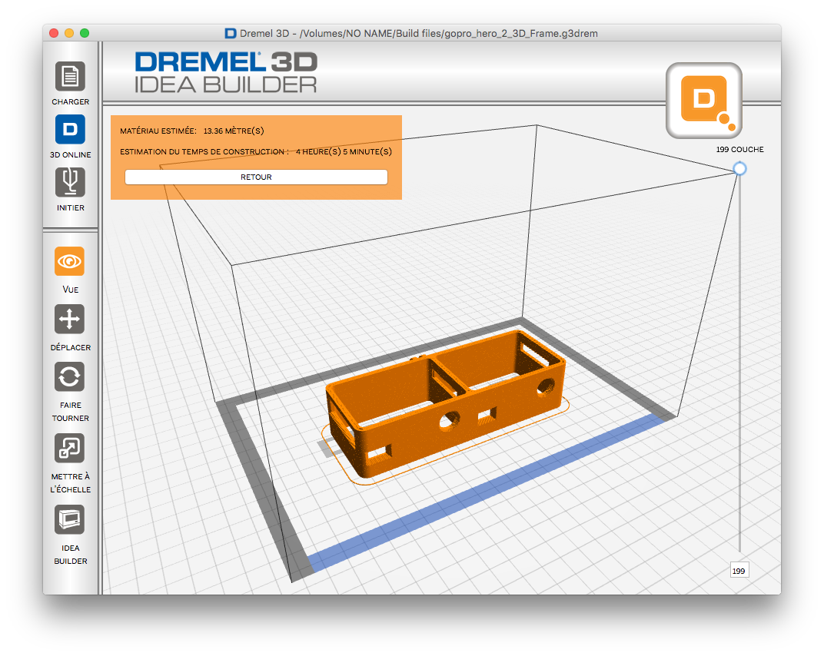824x656 pixels.
Task: Minimize the window with yellow button
Action: point(69,33)
